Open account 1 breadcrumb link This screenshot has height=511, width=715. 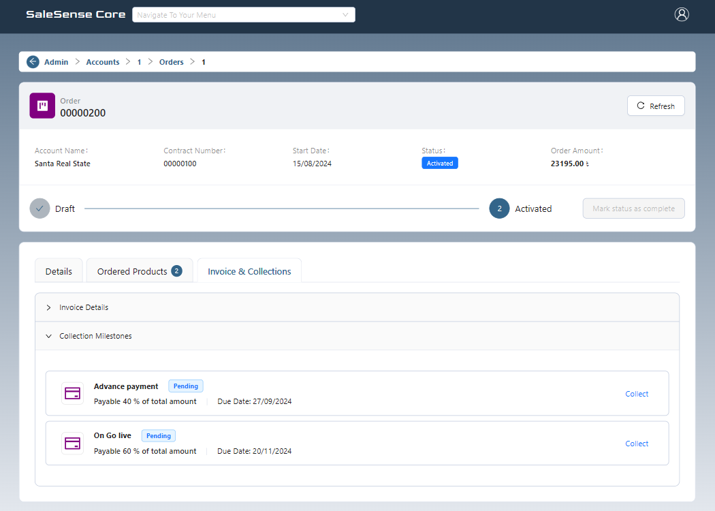click(x=139, y=62)
